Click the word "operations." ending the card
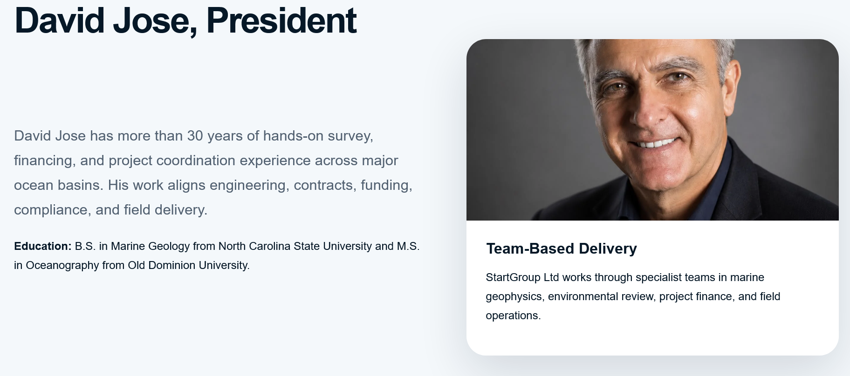Image resolution: width=850 pixels, height=376 pixels. pos(513,316)
